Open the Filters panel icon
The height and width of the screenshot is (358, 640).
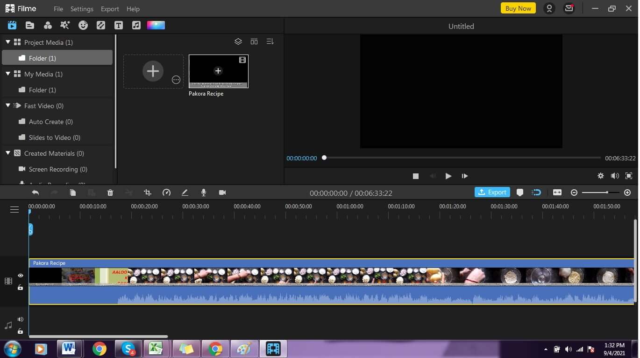coord(48,25)
